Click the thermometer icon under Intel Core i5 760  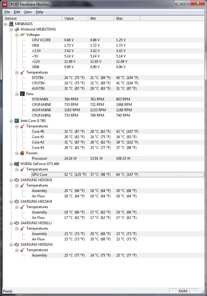[22, 126]
